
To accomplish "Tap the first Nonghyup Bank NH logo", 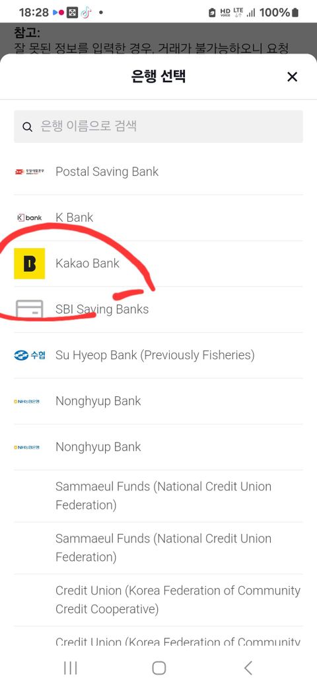I will tap(26, 401).
